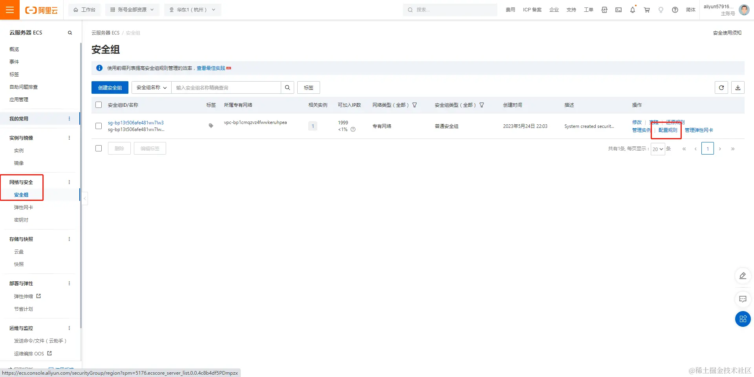Open the shopping cart
The image size is (754, 377).
tap(647, 10)
